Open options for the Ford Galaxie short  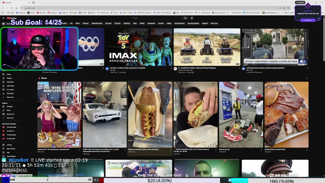tap(125, 150)
